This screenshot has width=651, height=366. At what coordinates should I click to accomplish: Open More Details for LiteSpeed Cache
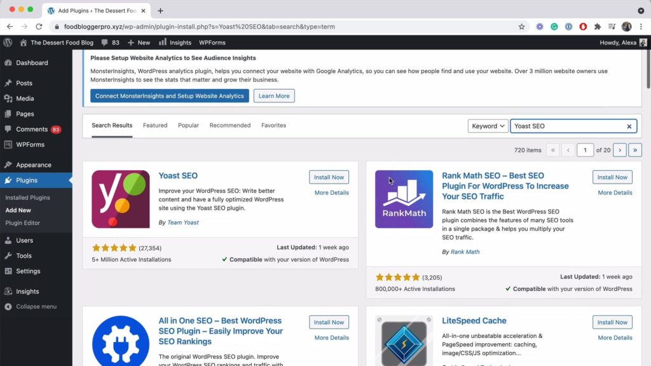click(x=615, y=338)
